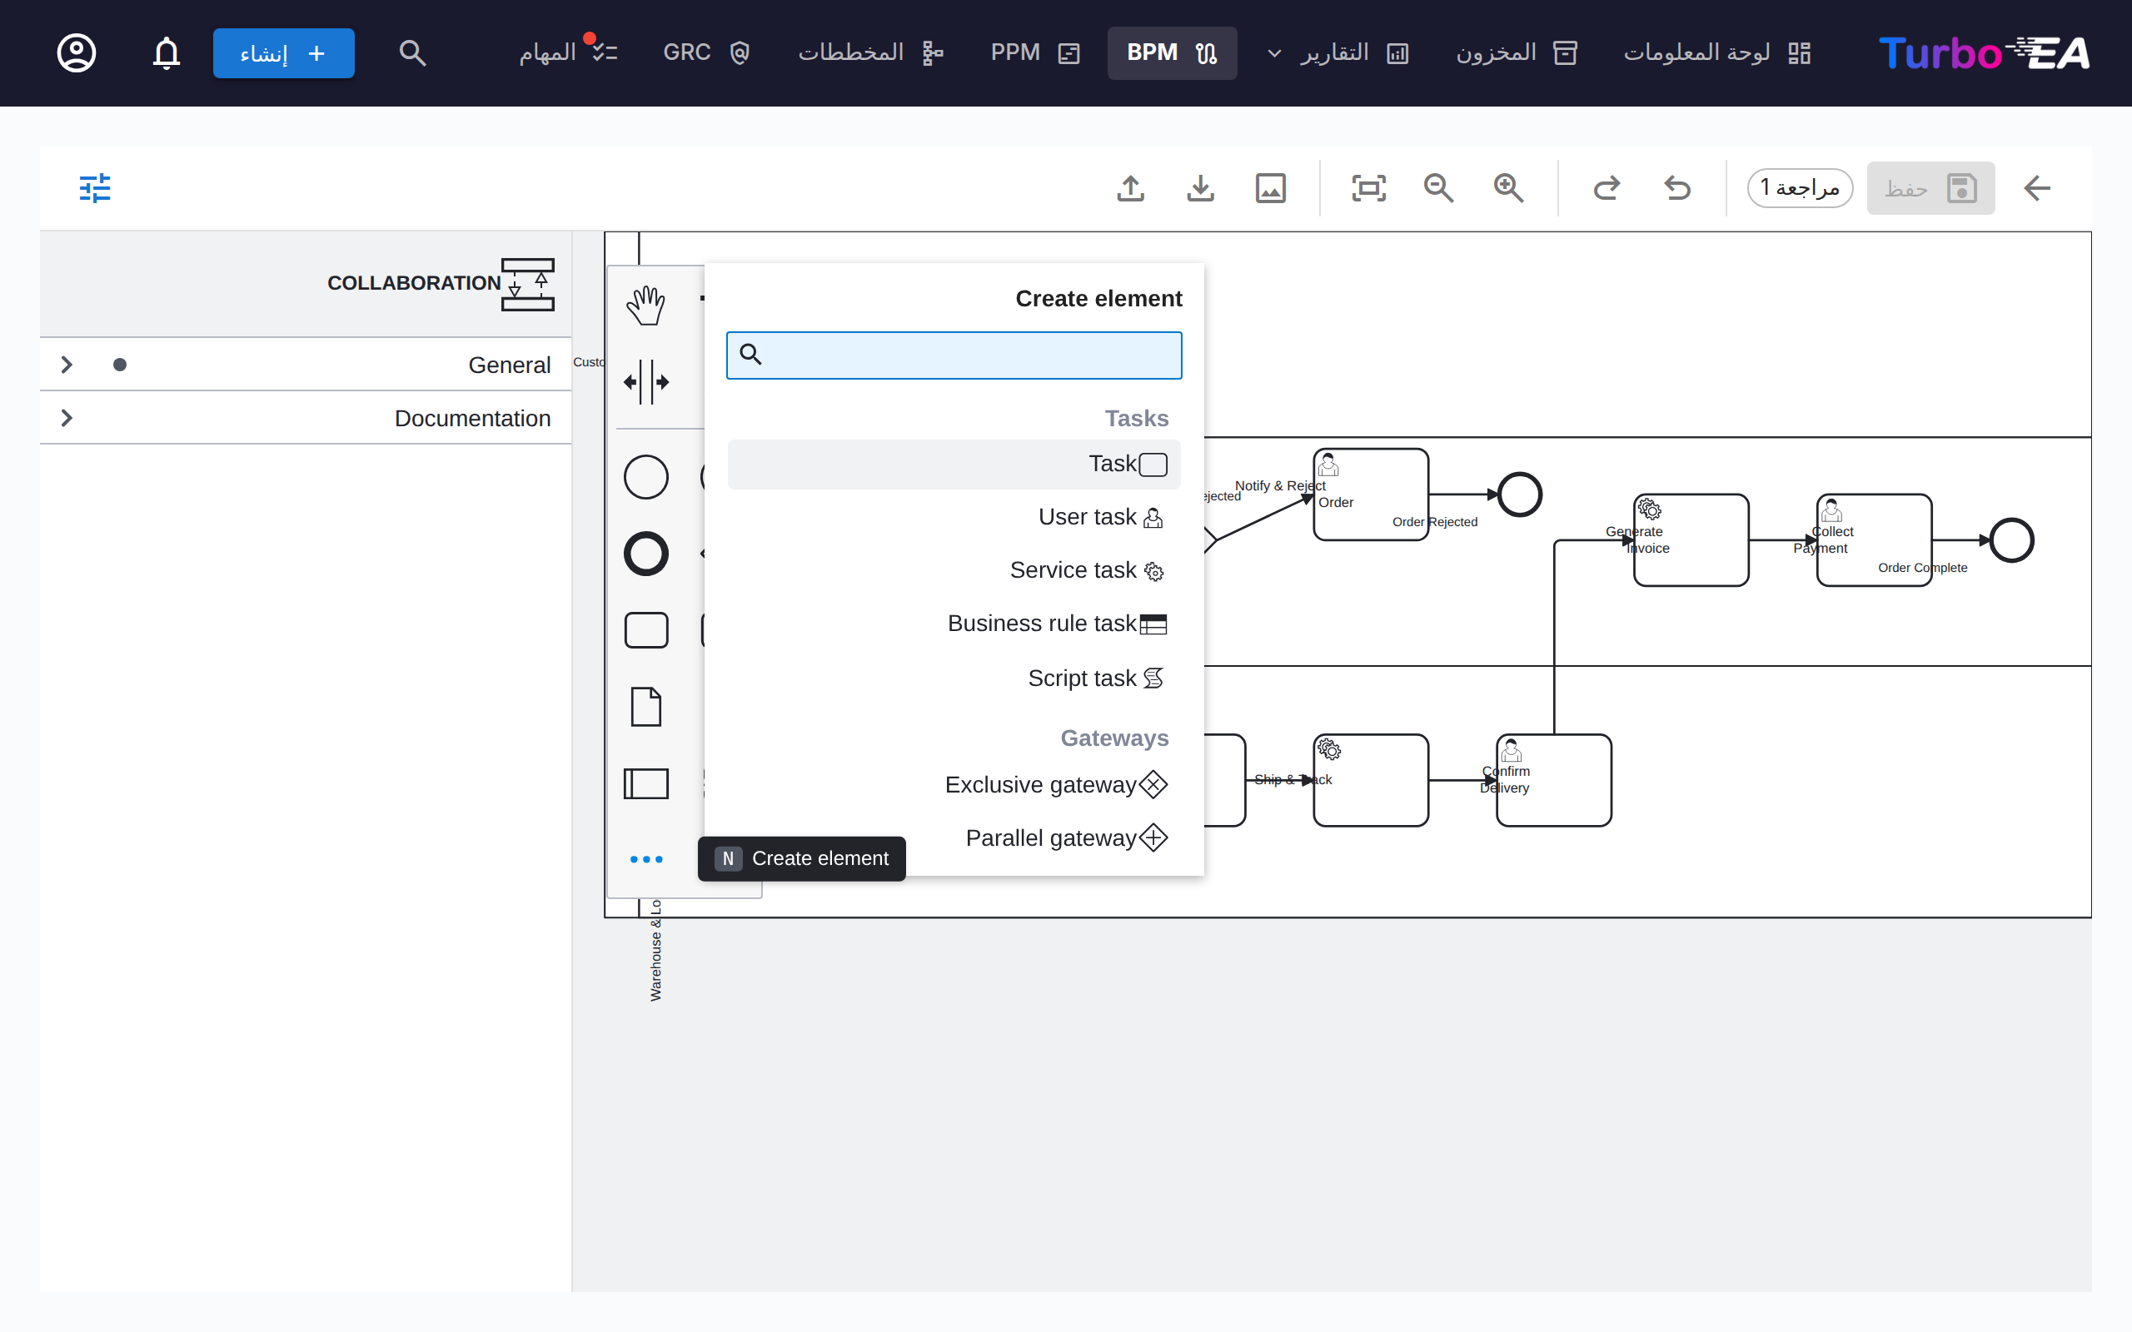Click the مراجعة 1 revision chip
Screen dimensions: 2132x1332
(x=1800, y=187)
